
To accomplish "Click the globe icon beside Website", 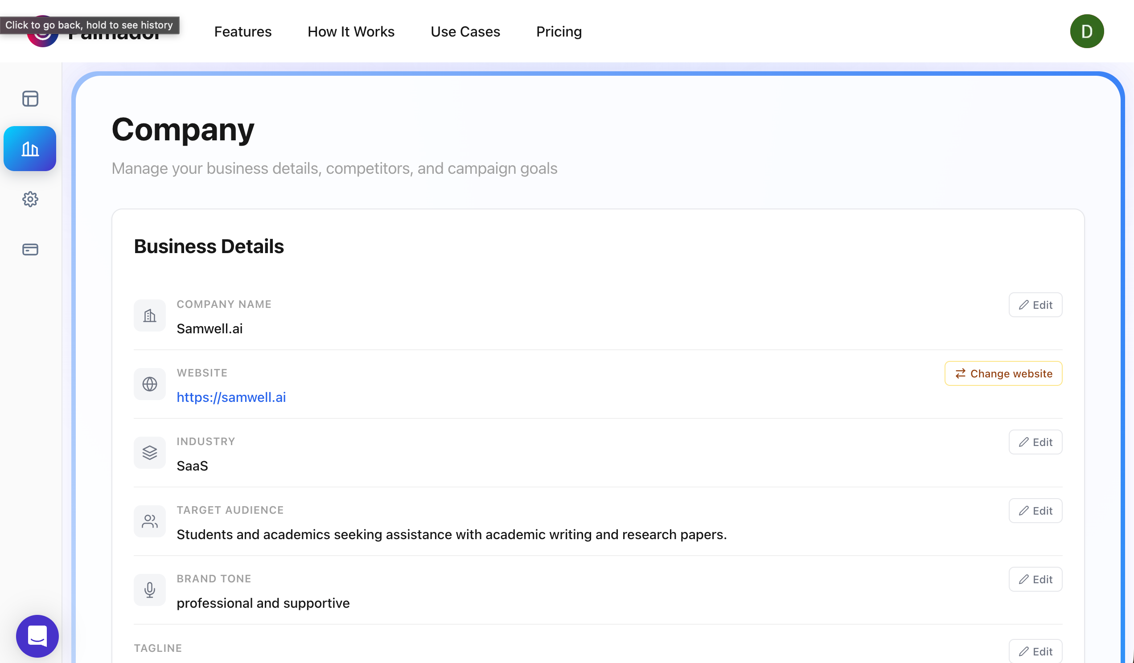I will click(150, 384).
